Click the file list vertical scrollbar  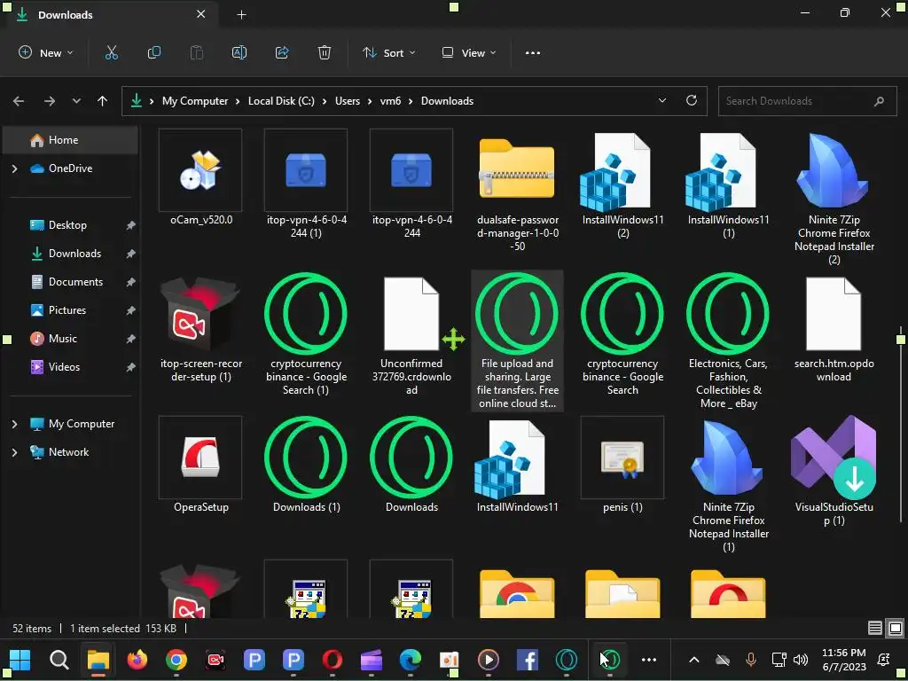(901, 426)
